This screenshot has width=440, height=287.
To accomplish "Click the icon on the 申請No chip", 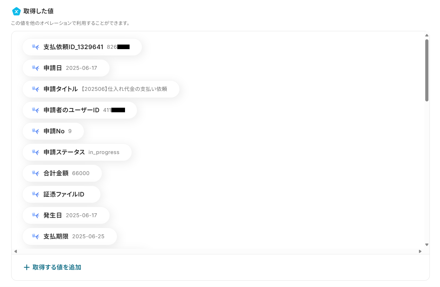I will [35, 131].
